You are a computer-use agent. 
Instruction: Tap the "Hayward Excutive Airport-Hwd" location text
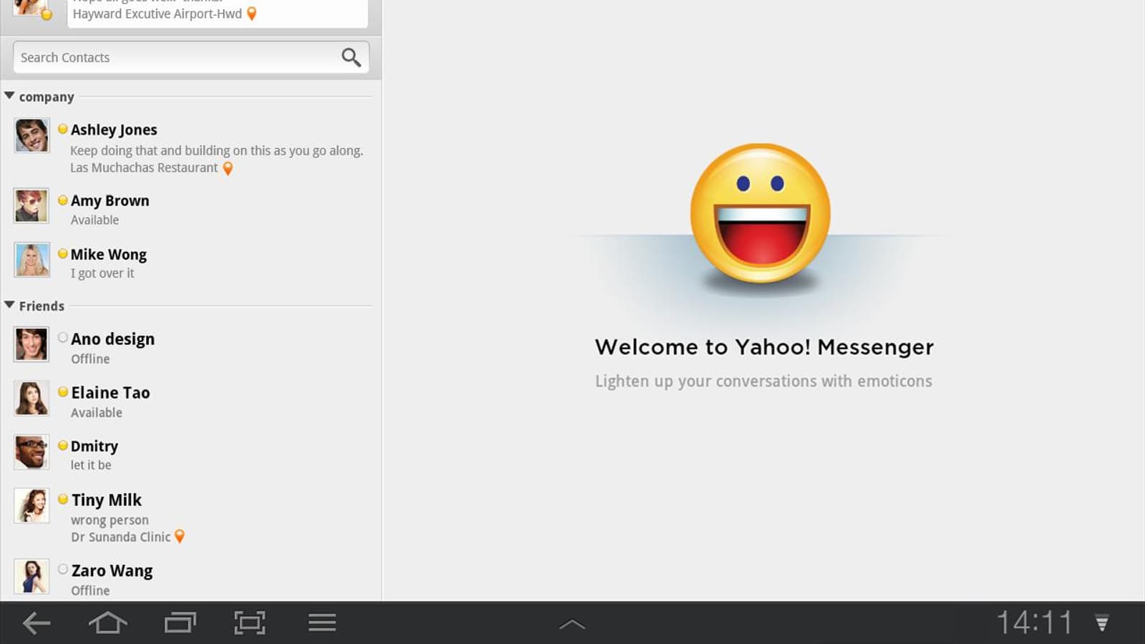tap(157, 14)
